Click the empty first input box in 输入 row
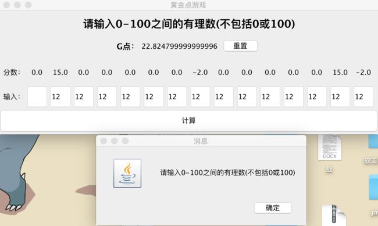This screenshot has height=226, width=378. click(x=37, y=97)
